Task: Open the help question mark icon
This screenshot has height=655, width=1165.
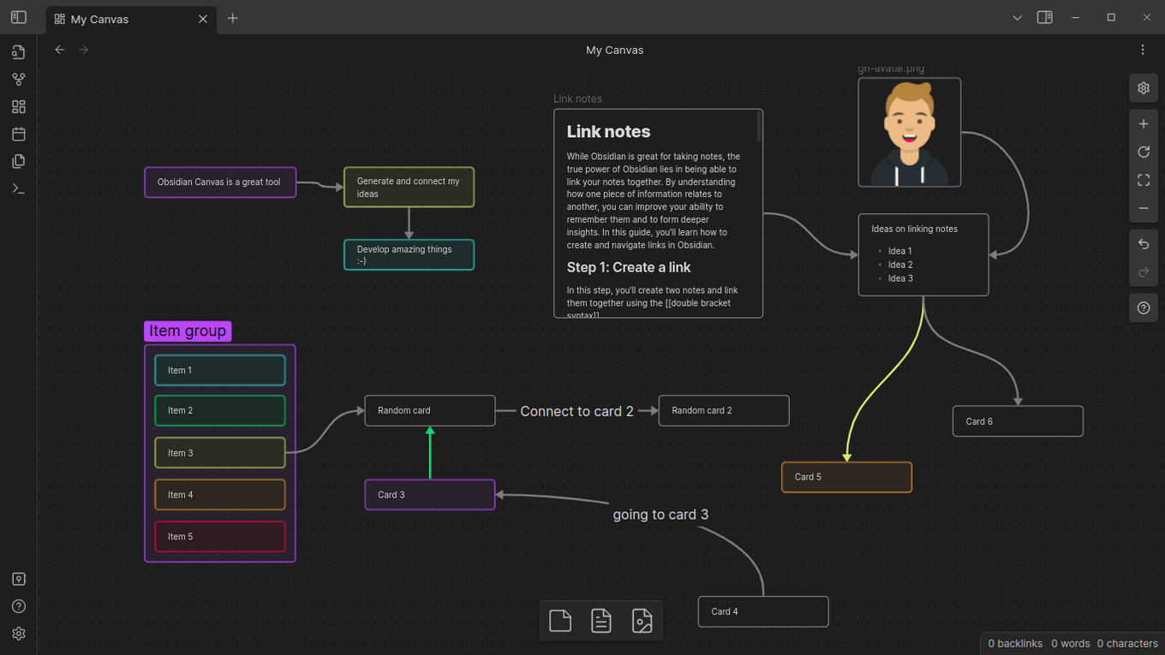Action: pyautogui.click(x=1143, y=307)
